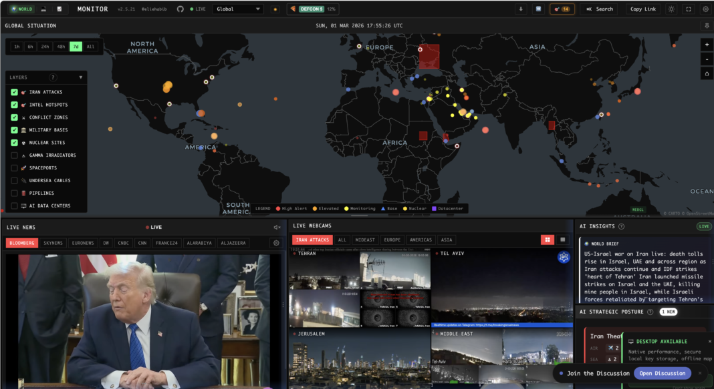Open the GitHub repository icon
This screenshot has height=389, width=714.
pos(180,9)
